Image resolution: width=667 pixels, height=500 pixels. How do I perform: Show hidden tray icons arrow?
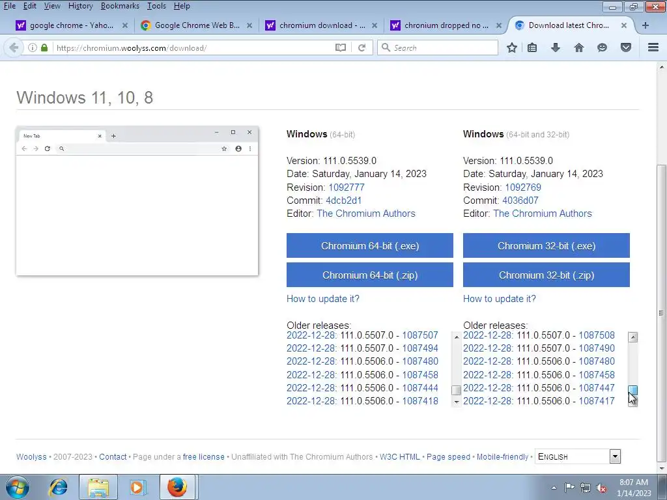tap(554, 488)
